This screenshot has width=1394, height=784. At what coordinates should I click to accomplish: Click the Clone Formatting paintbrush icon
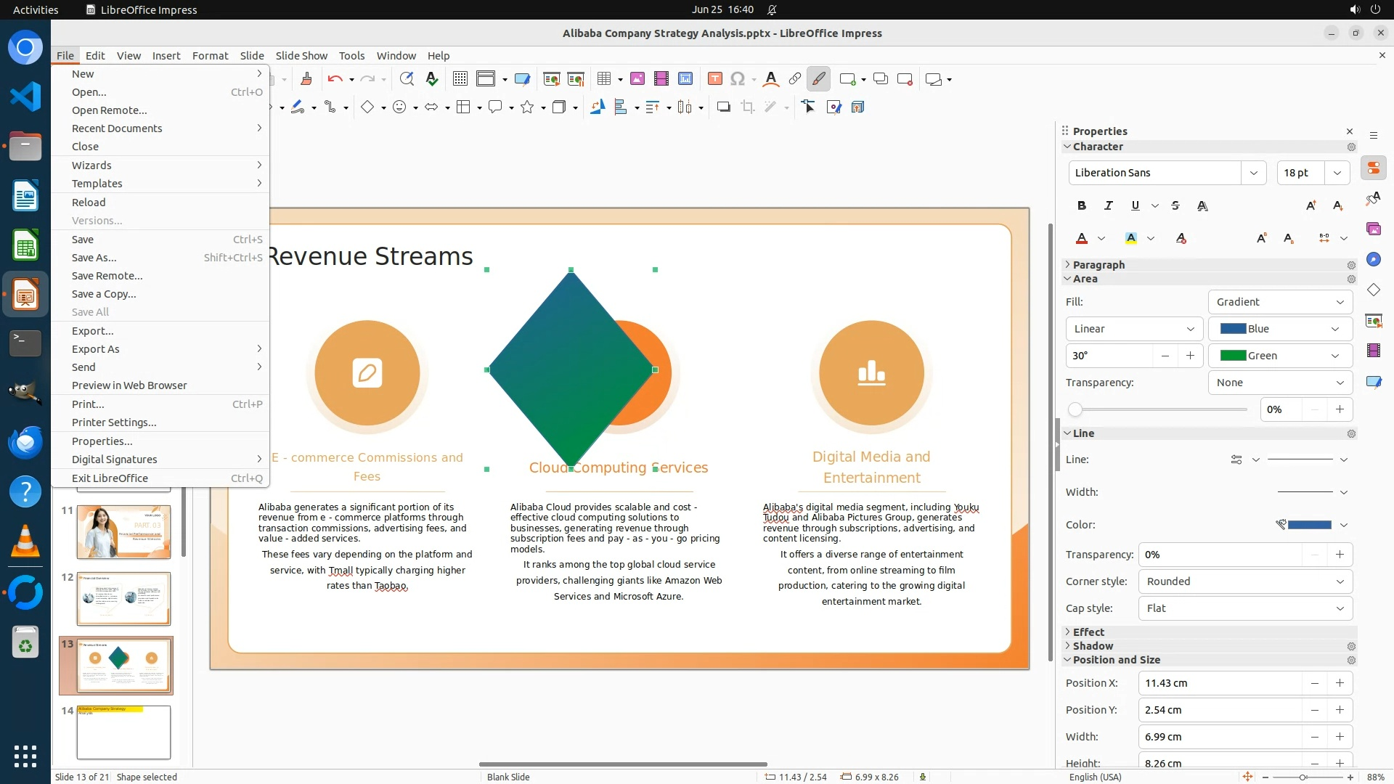tap(306, 78)
